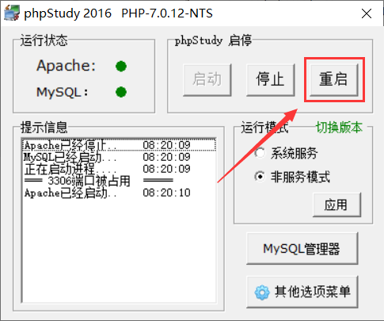384x321 pixels.
Task: Close the phpStudy window
Action: (x=367, y=13)
